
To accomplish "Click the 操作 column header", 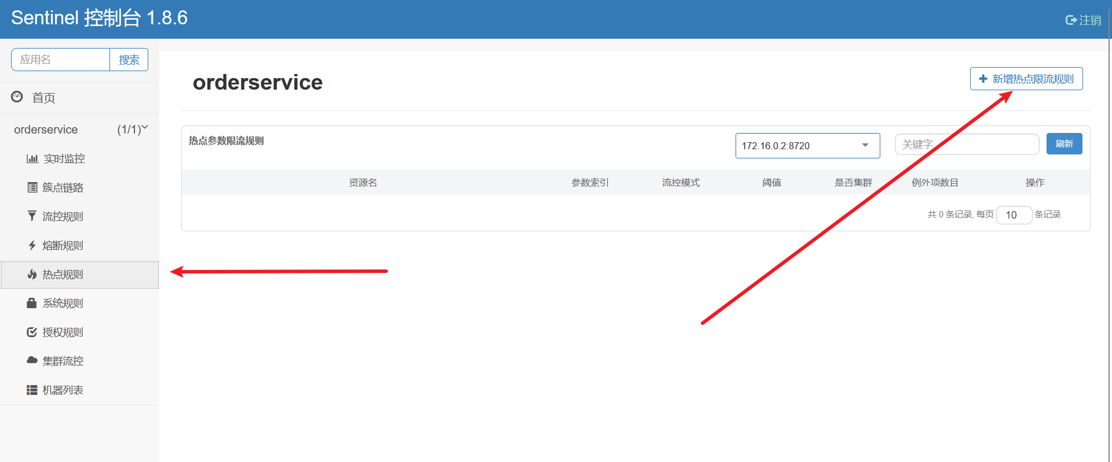I will click(1035, 183).
